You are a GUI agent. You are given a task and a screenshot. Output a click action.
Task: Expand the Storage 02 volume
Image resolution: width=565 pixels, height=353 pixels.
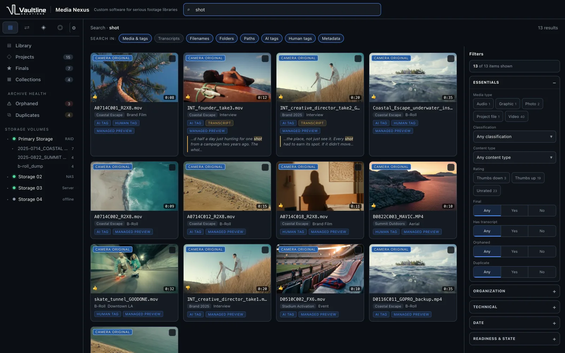(8, 177)
